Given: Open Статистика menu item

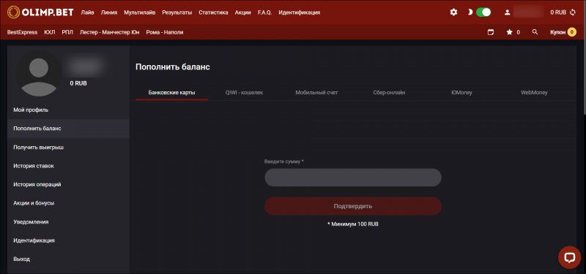Looking at the screenshot, I should [213, 12].
